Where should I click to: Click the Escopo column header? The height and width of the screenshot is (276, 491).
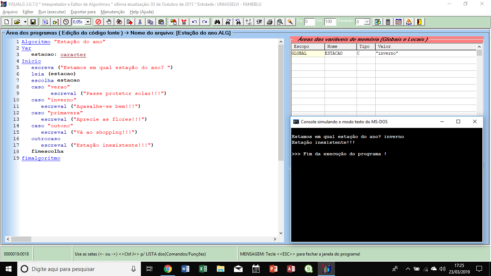pyautogui.click(x=308, y=47)
